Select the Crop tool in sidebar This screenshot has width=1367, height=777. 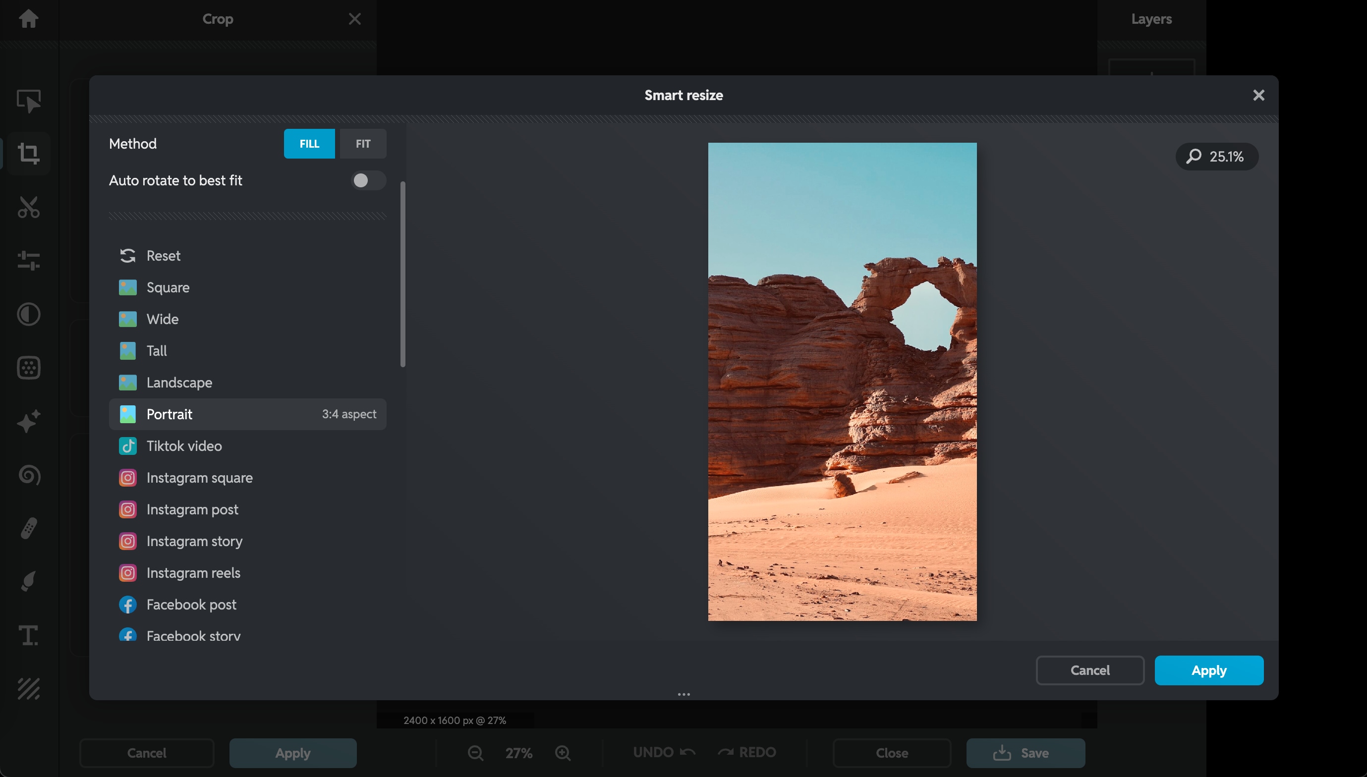click(29, 154)
